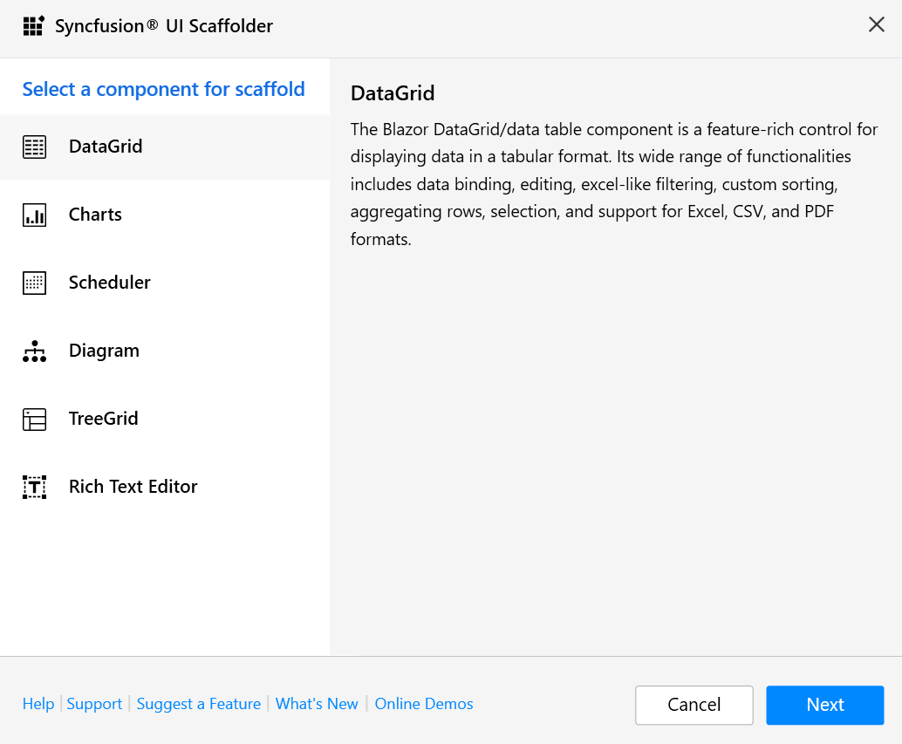Open the Help link
This screenshot has height=744, width=902.
coord(38,704)
